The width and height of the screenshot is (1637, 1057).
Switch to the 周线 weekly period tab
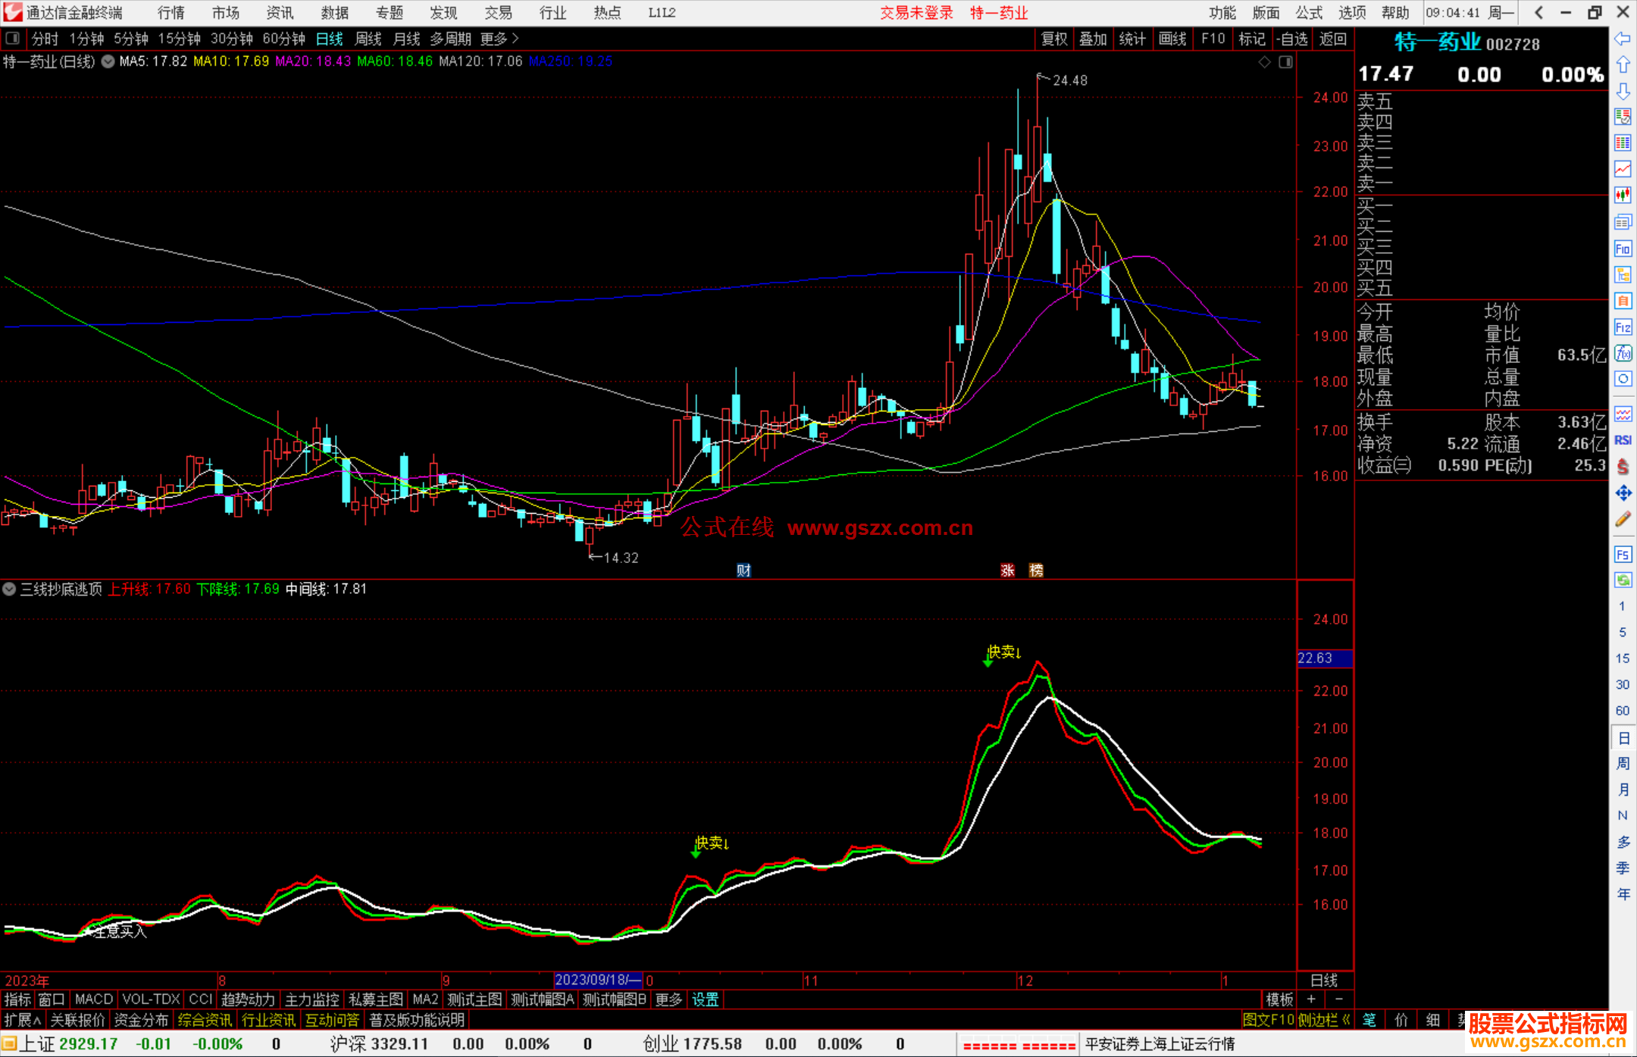tap(368, 38)
